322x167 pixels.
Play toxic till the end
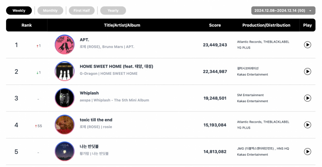pyautogui.click(x=307, y=125)
